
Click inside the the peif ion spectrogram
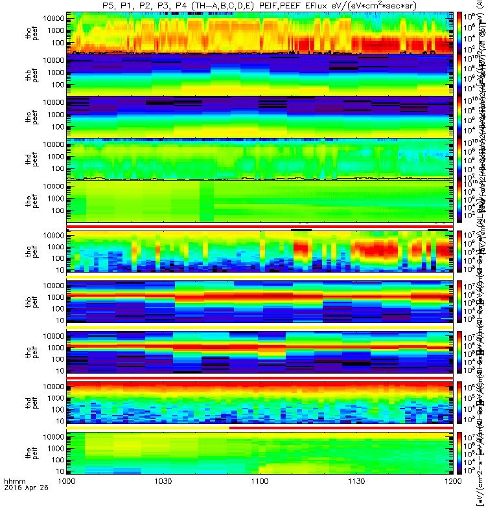pos(260,453)
